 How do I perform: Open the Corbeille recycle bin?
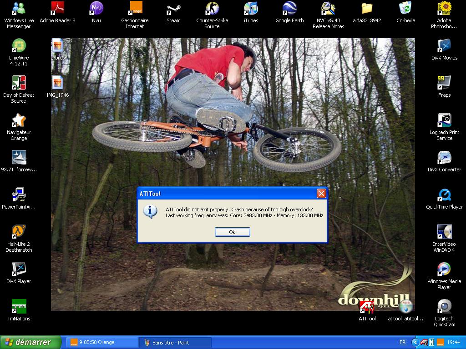pos(405,9)
